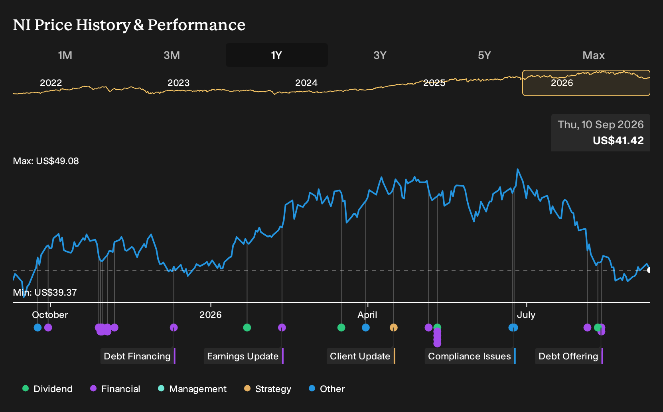The image size is (663, 412).
Task: Click the April axis label
Action: click(x=367, y=315)
